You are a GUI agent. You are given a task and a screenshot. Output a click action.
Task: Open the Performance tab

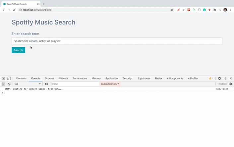[x=80, y=78]
